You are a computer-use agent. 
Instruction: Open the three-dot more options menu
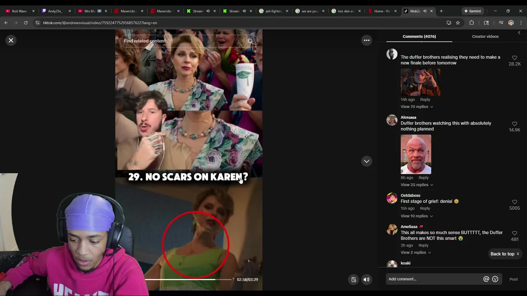click(366, 40)
